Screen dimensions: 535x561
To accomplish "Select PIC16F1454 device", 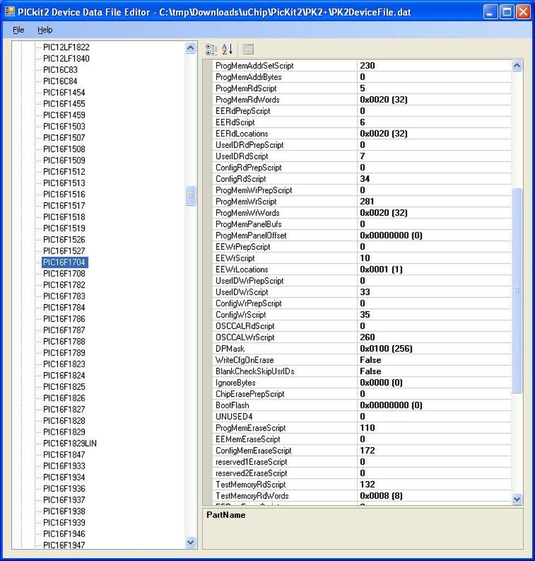I will click(64, 92).
